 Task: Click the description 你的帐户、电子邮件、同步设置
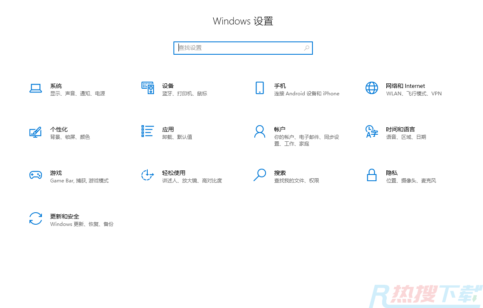307,140
